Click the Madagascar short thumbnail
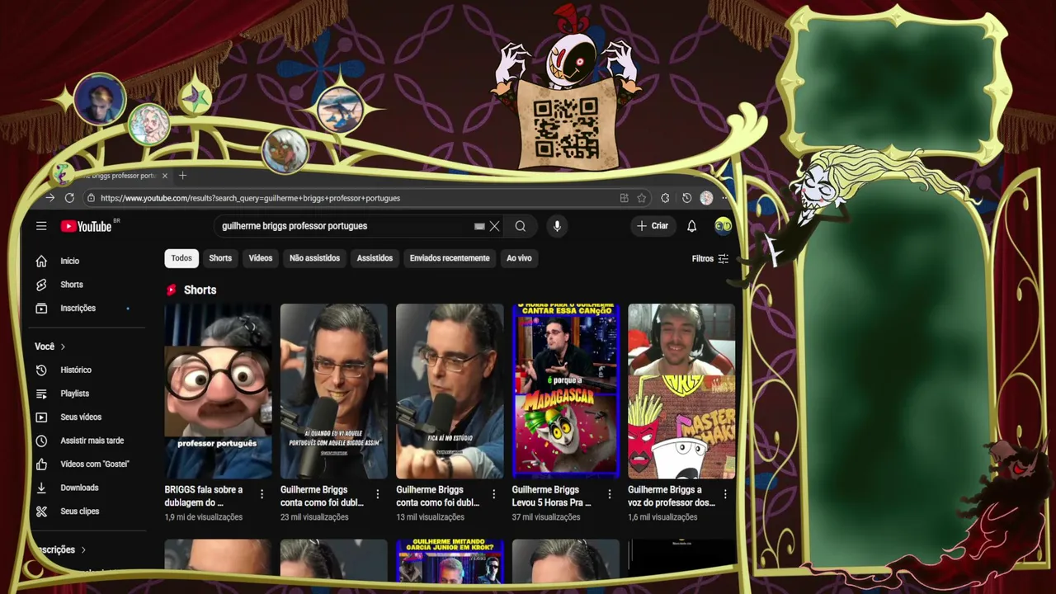This screenshot has width=1056, height=594. coord(565,391)
